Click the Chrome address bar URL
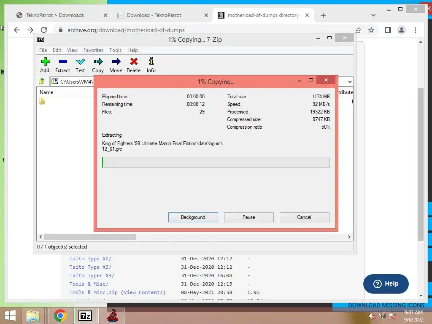 tap(126, 30)
